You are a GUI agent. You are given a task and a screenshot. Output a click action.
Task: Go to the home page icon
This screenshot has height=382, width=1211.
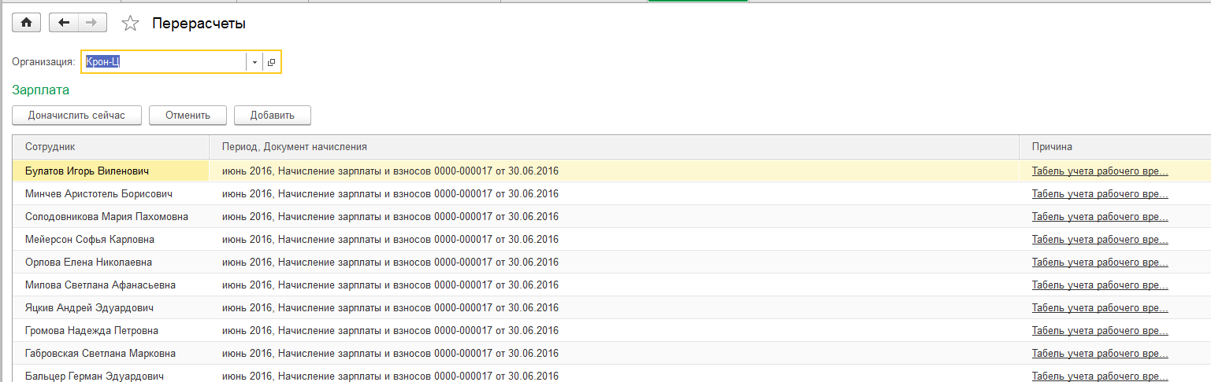coord(26,23)
